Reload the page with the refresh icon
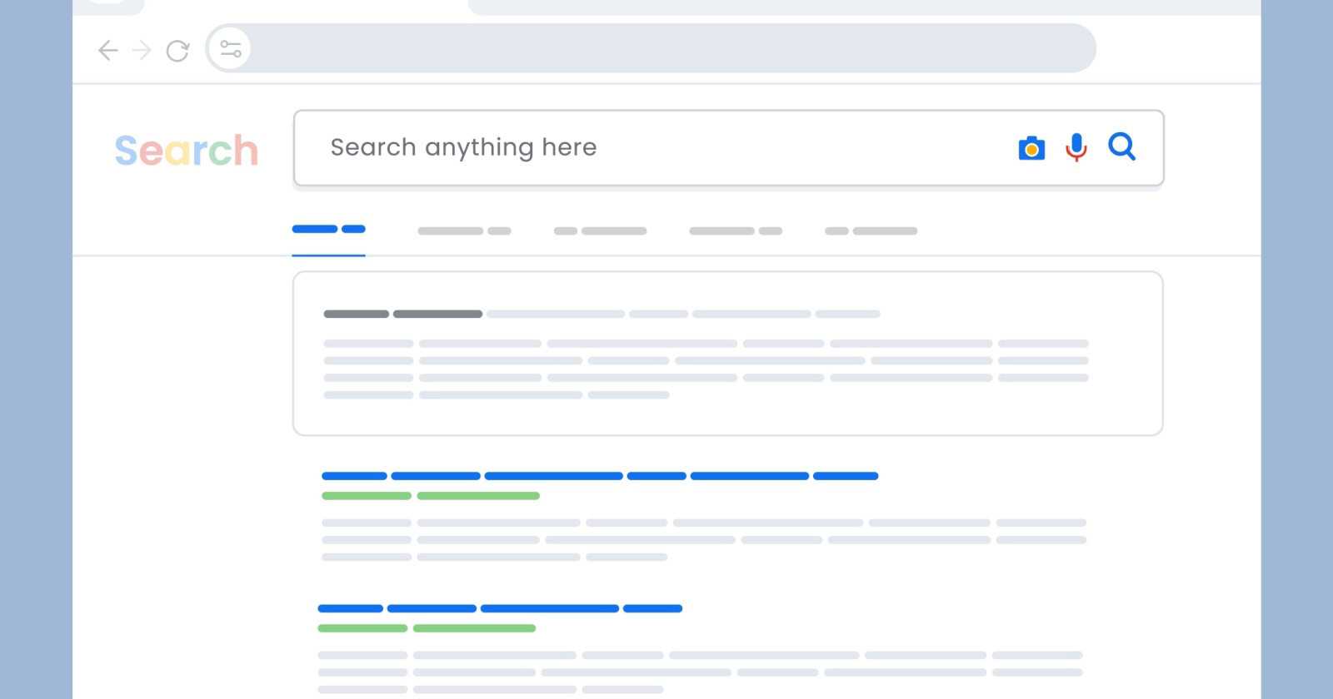1333x699 pixels. click(x=177, y=51)
